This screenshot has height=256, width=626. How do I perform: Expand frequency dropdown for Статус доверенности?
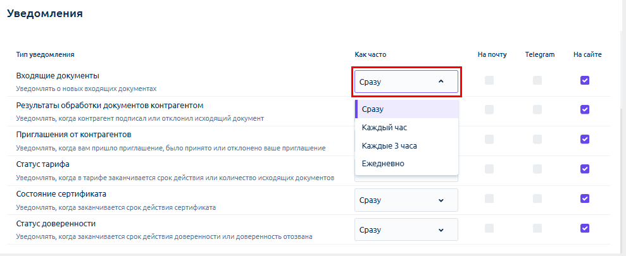click(x=406, y=230)
